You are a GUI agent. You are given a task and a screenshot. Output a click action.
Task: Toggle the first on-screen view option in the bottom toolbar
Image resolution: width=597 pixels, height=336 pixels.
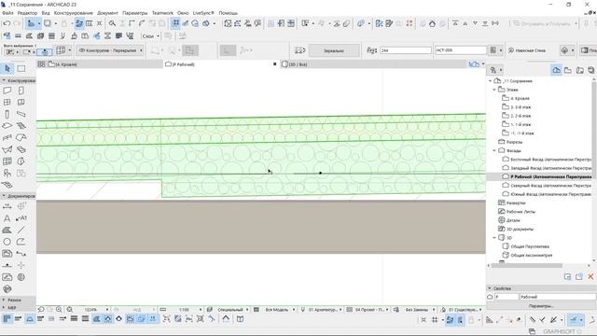[7, 319]
